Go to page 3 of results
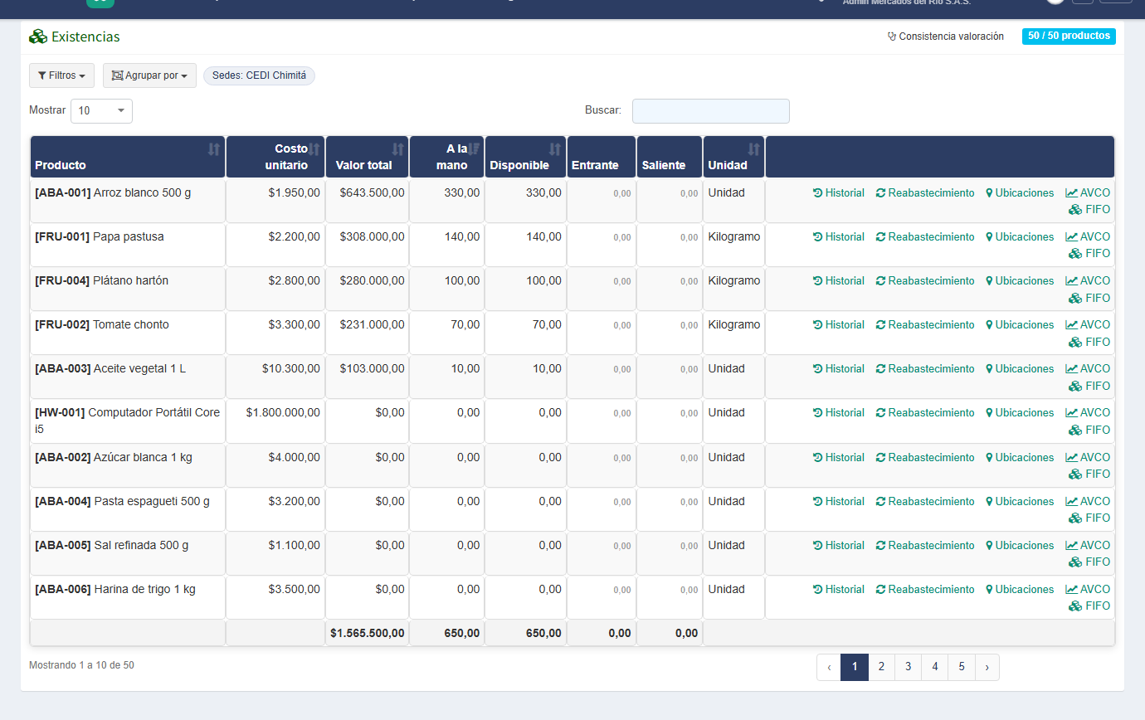 909,667
